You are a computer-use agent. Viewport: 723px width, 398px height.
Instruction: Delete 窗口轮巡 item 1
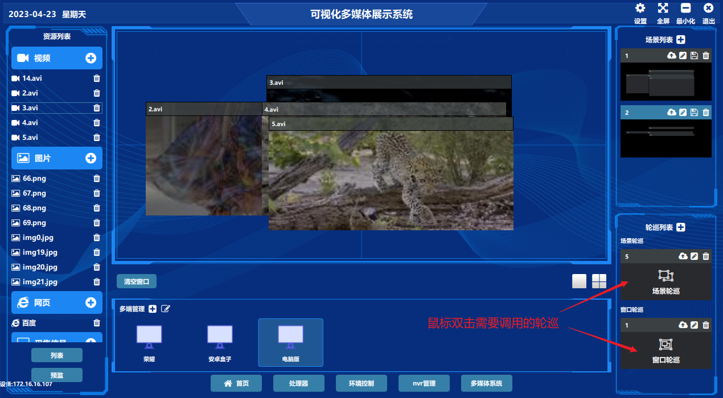click(706, 325)
